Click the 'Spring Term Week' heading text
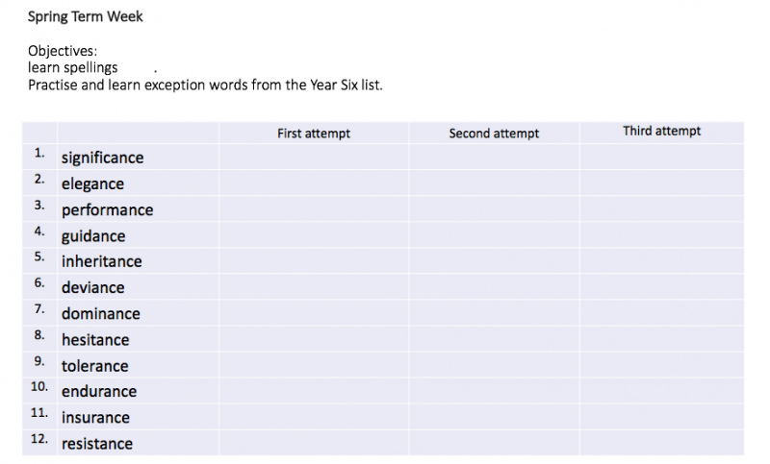The width and height of the screenshot is (770, 464). coord(85,16)
